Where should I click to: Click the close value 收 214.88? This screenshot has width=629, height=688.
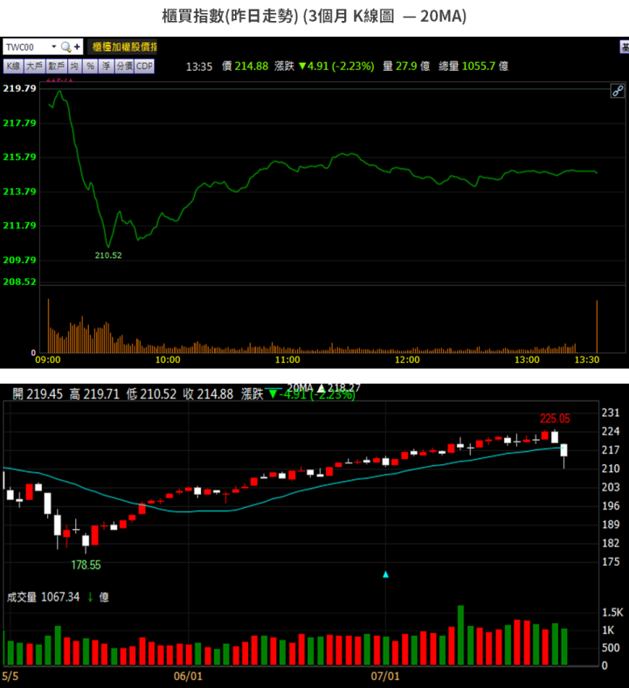(x=208, y=394)
